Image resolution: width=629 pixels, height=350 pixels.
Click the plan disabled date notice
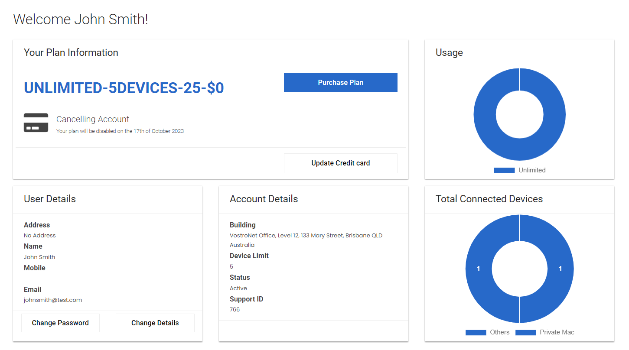point(120,131)
